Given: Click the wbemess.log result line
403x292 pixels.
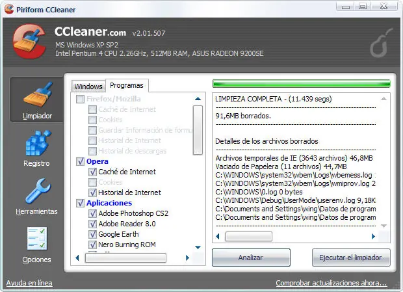Looking at the screenshot, I should [x=295, y=175].
